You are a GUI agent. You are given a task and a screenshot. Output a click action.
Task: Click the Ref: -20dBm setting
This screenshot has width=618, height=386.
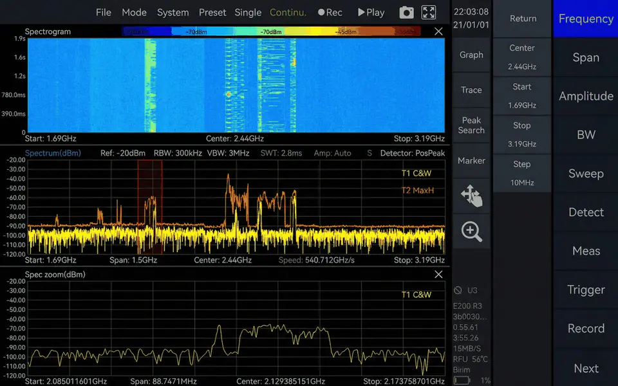122,153
